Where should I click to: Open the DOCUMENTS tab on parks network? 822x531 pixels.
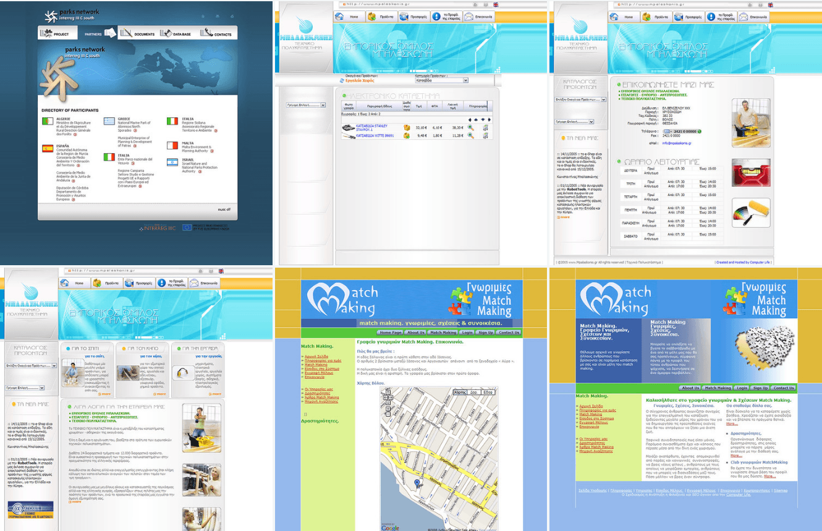tap(137, 34)
